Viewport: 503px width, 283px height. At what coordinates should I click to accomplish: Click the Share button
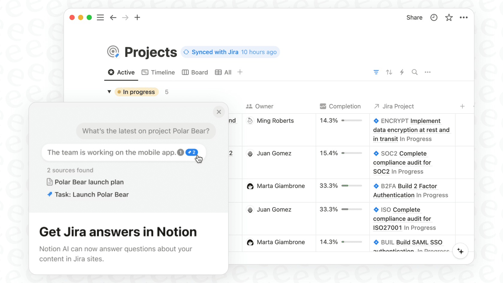click(414, 17)
